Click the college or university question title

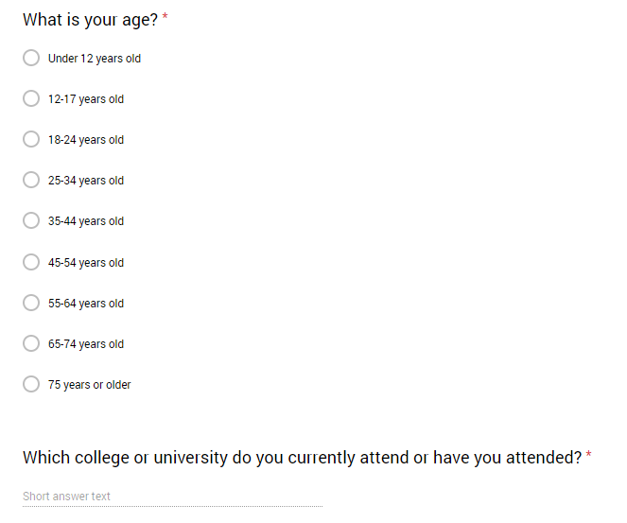[x=303, y=458]
